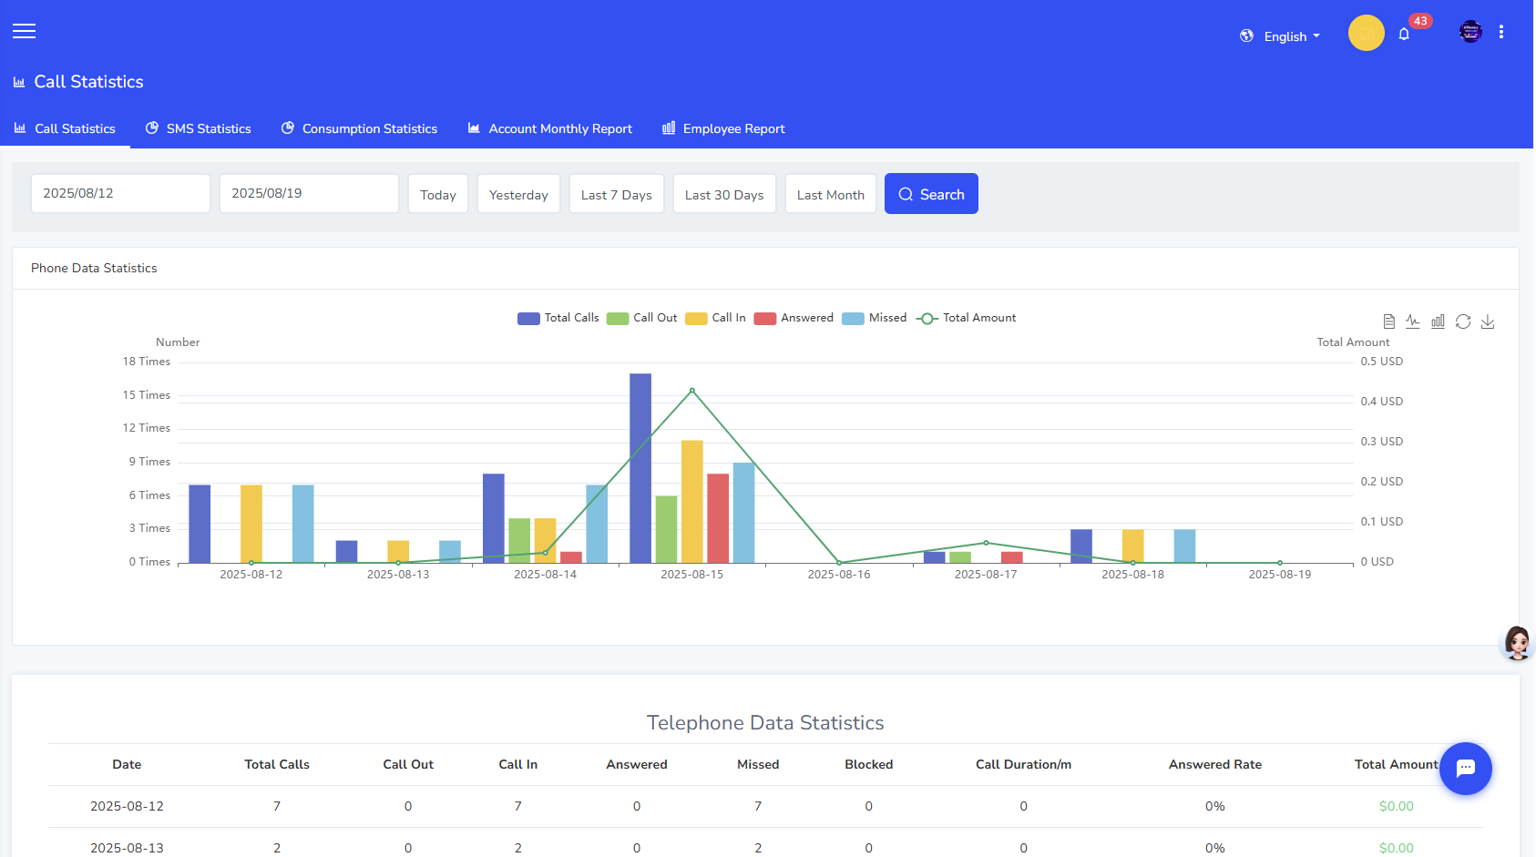The height and width of the screenshot is (857, 1536).
Task: Click the start date field 2025/08/12
Action: tap(120, 194)
